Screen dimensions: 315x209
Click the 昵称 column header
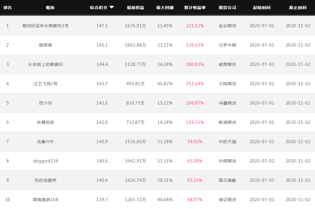click(50, 8)
